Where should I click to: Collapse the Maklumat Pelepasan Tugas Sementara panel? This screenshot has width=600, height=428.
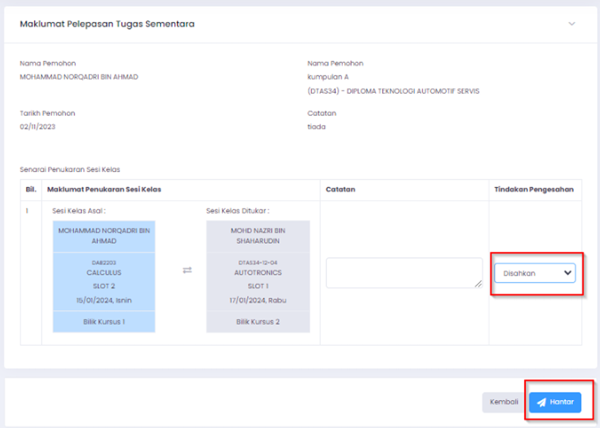pos(571,24)
